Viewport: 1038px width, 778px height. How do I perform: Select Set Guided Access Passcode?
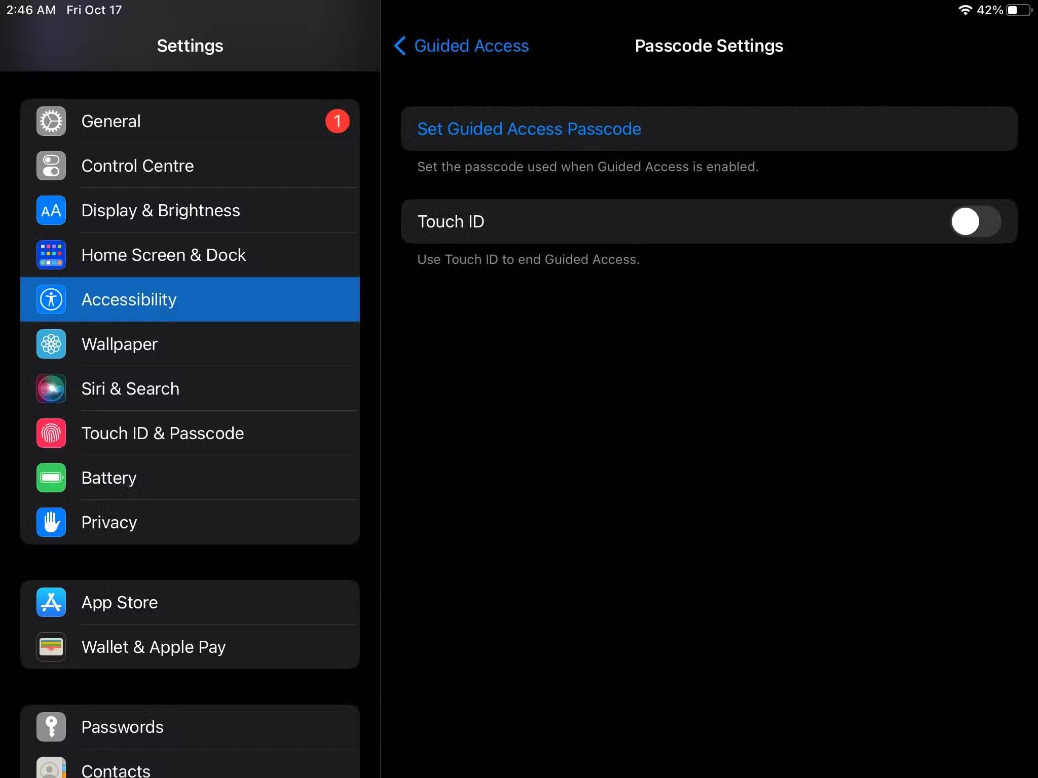pos(529,129)
